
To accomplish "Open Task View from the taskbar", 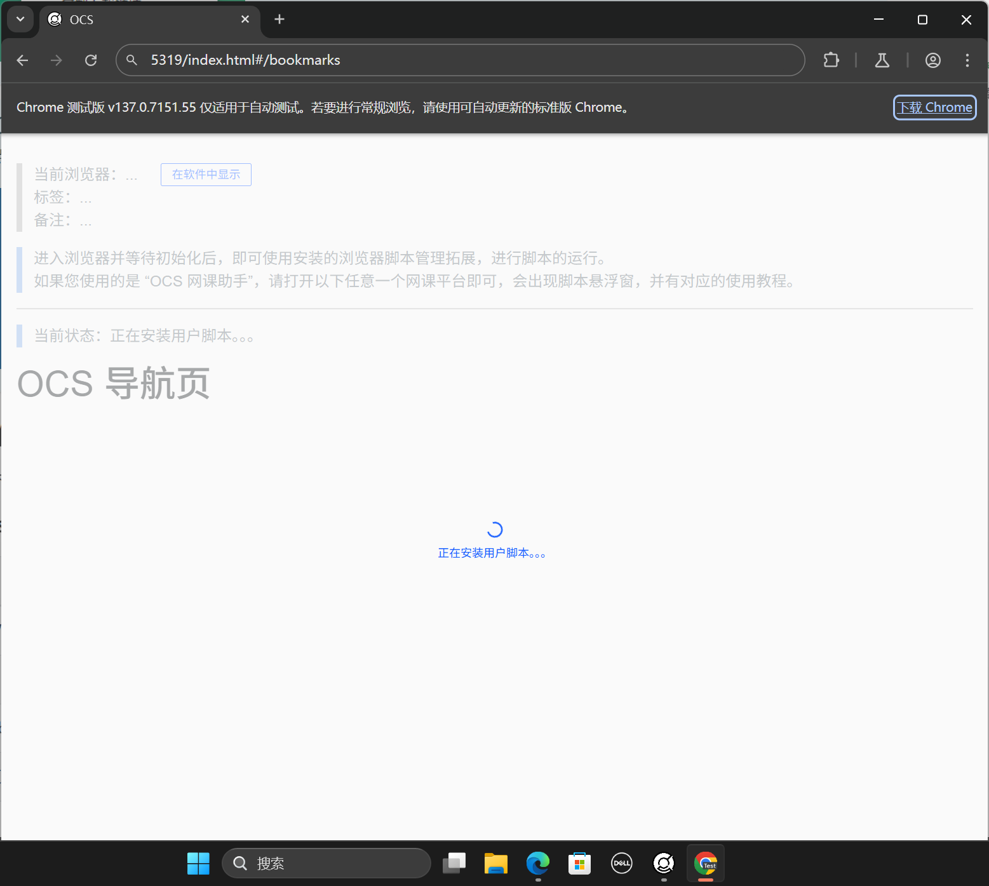I will 454,864.
